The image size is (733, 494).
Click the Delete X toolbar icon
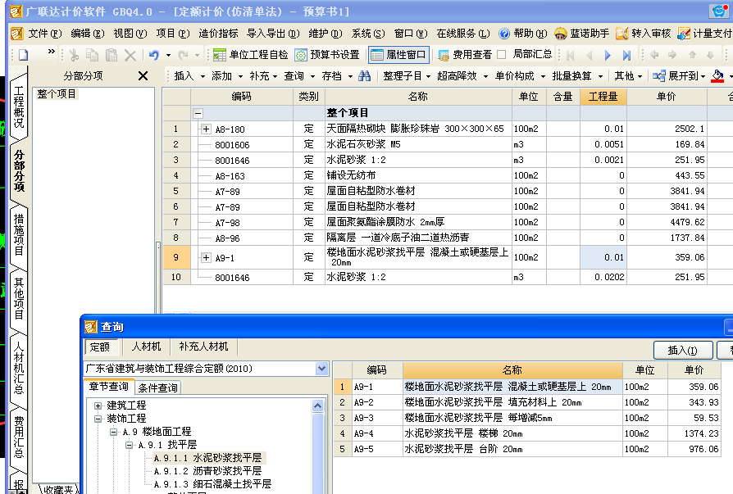pyautogui.click(x=130, y=55)
